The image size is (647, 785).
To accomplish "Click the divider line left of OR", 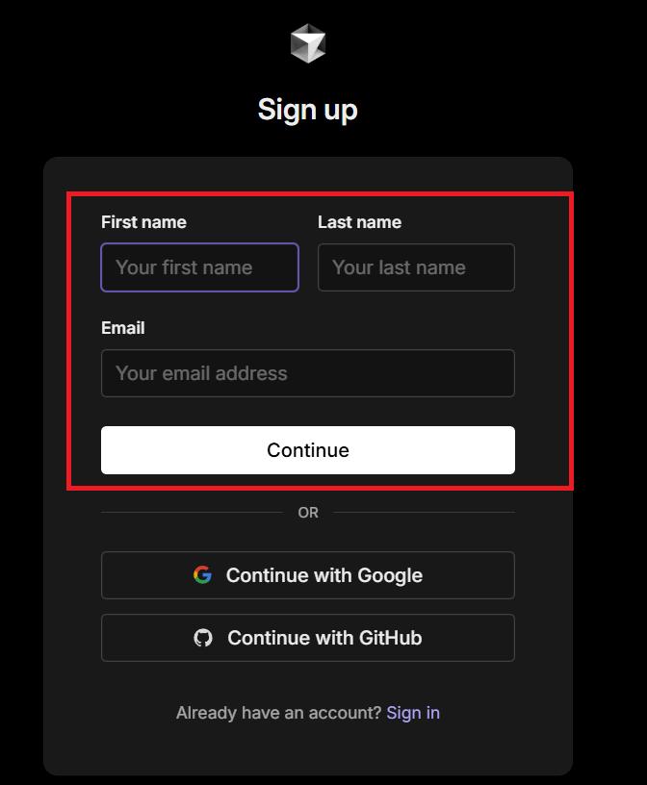I will pyautogui.click(x=192, y=512).
